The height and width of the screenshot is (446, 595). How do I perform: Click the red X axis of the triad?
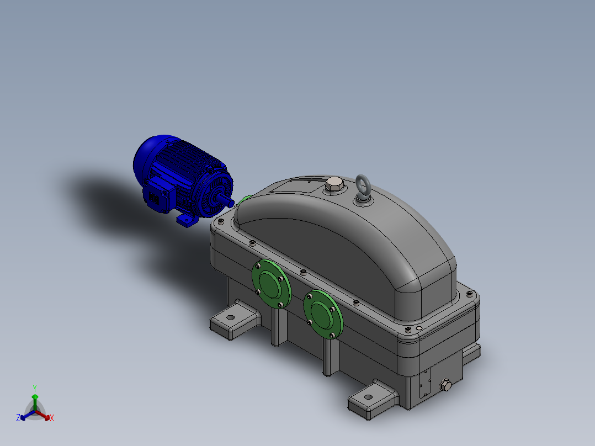(x=44, y=415)
